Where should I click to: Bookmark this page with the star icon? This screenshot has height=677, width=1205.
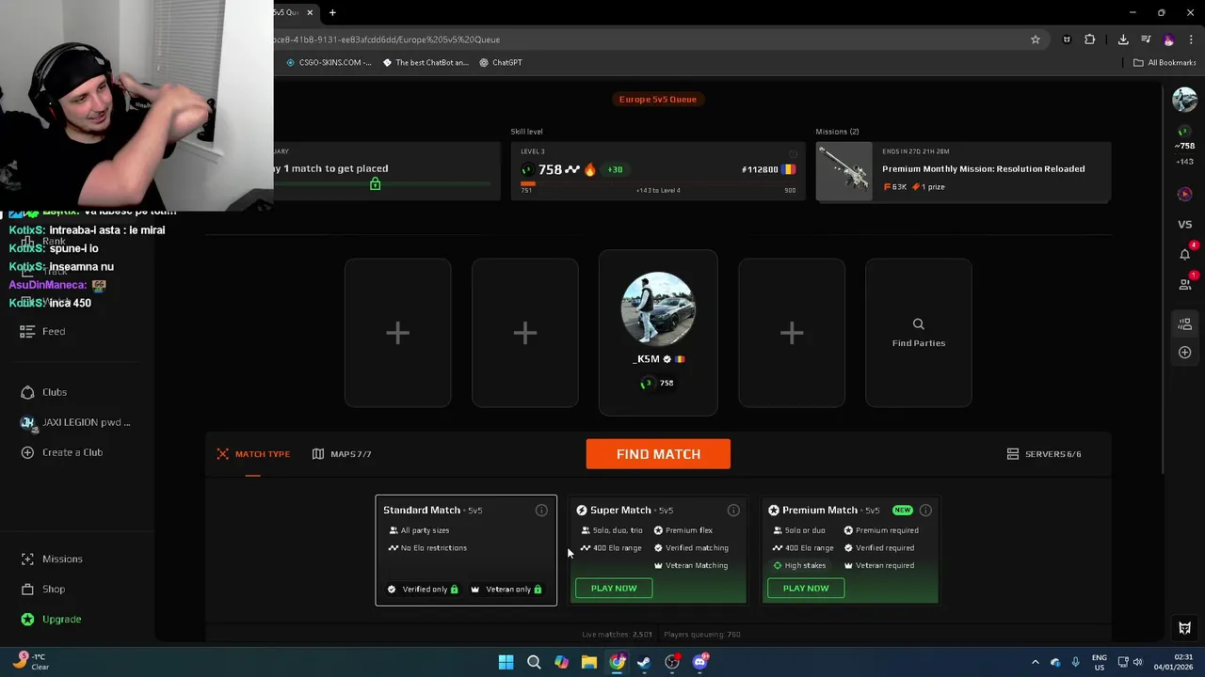pyautogui.click(x=1036, y=39)
